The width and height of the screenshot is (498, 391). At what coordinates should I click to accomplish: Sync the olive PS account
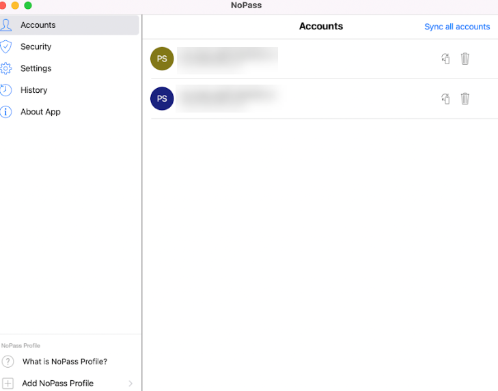pyautogui.click(x=445, y=59)
